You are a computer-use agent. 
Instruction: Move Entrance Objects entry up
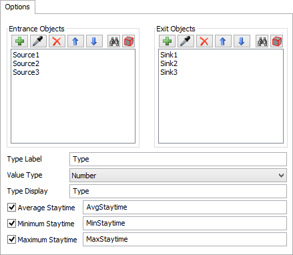75,41
